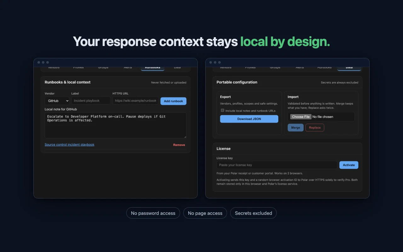Click the Download JSON button
The width and height of the screenshot is (403, 252).
249,119
